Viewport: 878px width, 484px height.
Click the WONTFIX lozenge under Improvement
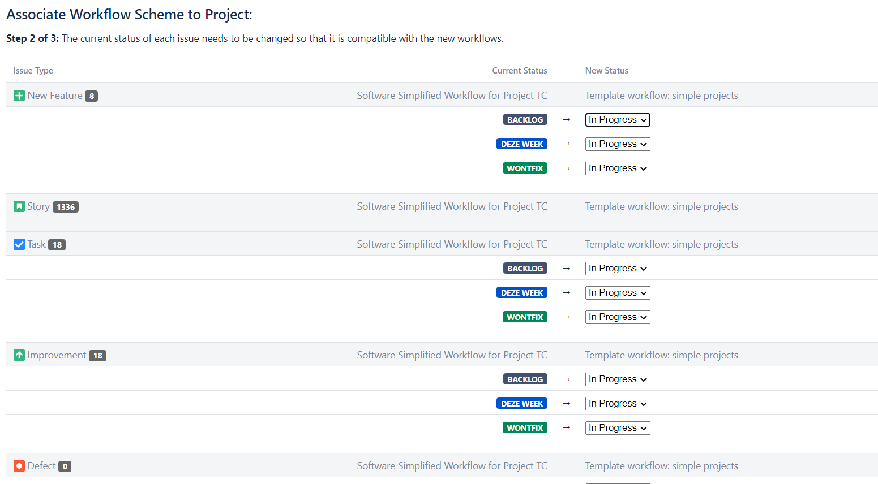point(525,428)
